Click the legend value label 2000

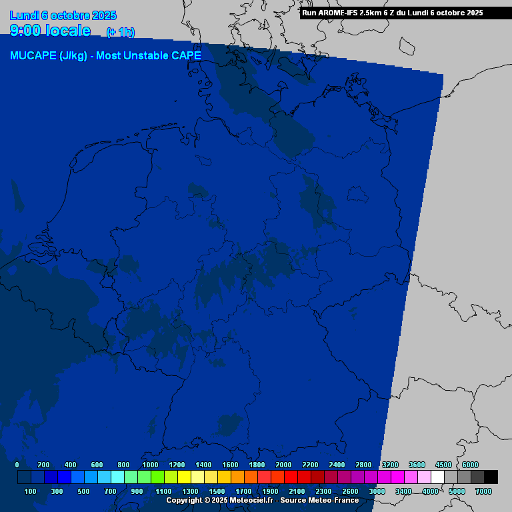pyautogui.click(x=283, y=465)
